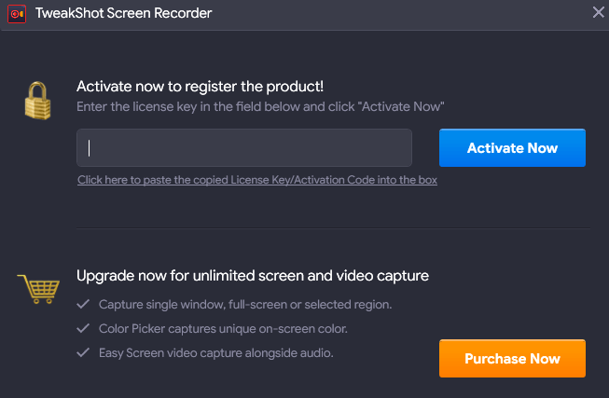Click the golden padlock icon
This screenshot has width=609, height=398.
38,99
